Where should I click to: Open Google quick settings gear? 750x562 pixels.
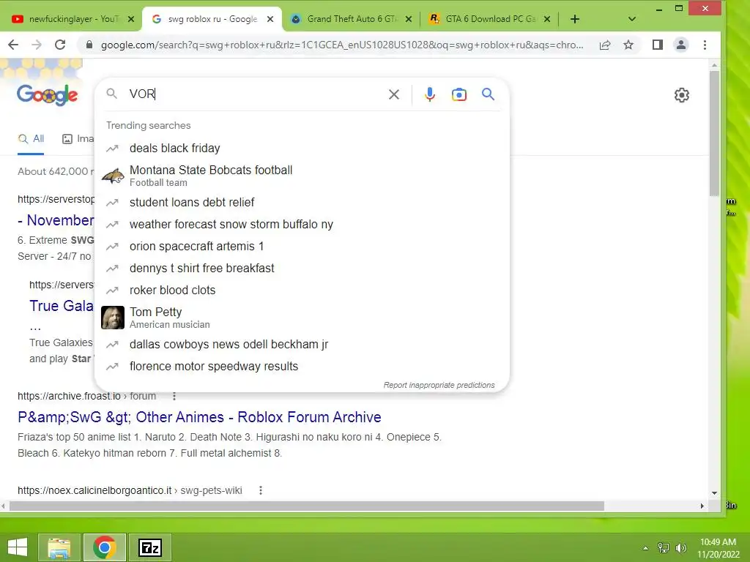coord(682,95)
